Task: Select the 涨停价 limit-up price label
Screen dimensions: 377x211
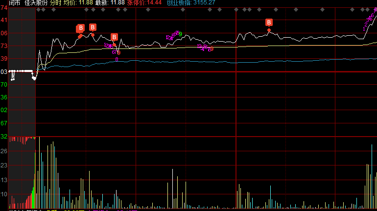Action: (x=144, y=3)
